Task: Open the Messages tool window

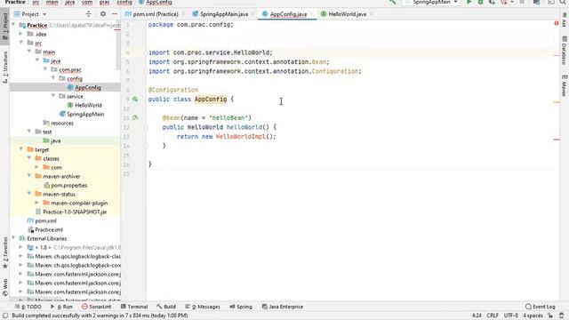Action: [203, 307]
